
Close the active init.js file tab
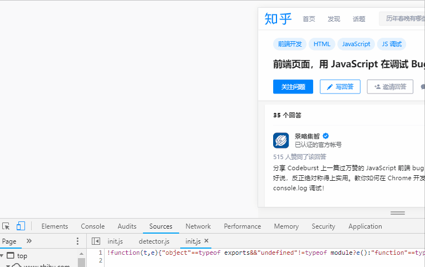(206, 241)
